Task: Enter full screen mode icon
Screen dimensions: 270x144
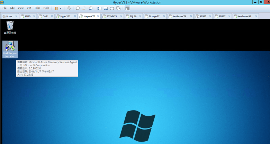Action: pyautogui.click(x=112, y=8)
